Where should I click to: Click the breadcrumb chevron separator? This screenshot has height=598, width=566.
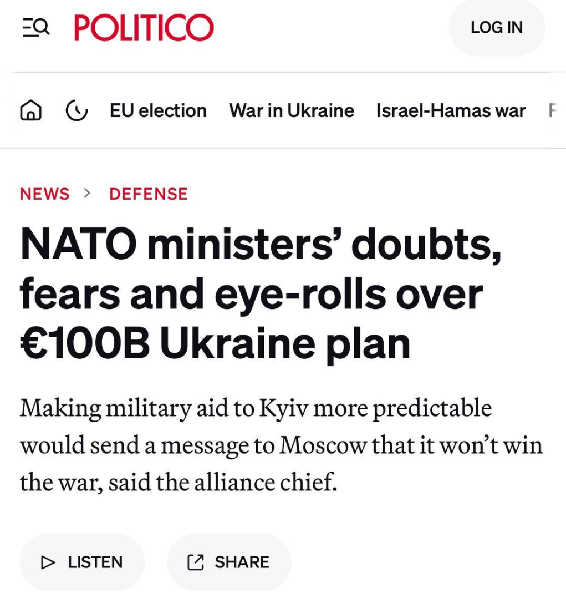(x=87, y=194)
